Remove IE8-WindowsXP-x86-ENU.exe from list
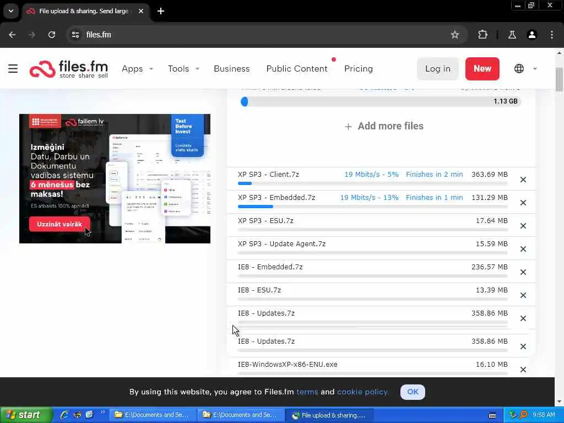Viewport: 564px width, 423px height. [523, 370]
